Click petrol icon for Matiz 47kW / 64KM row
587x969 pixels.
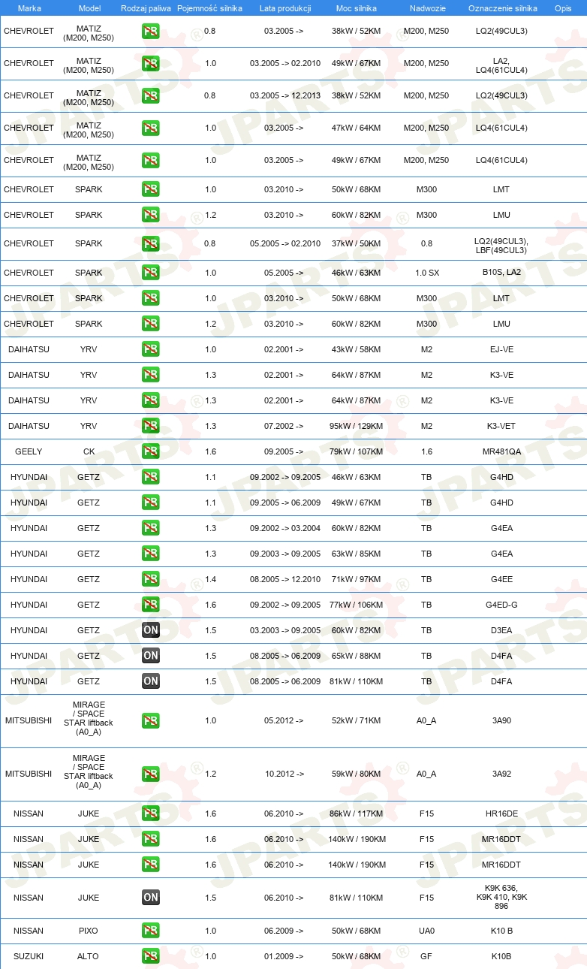[x=151, y=128]
